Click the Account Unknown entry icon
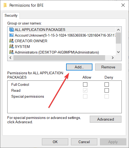 [12, 35]
